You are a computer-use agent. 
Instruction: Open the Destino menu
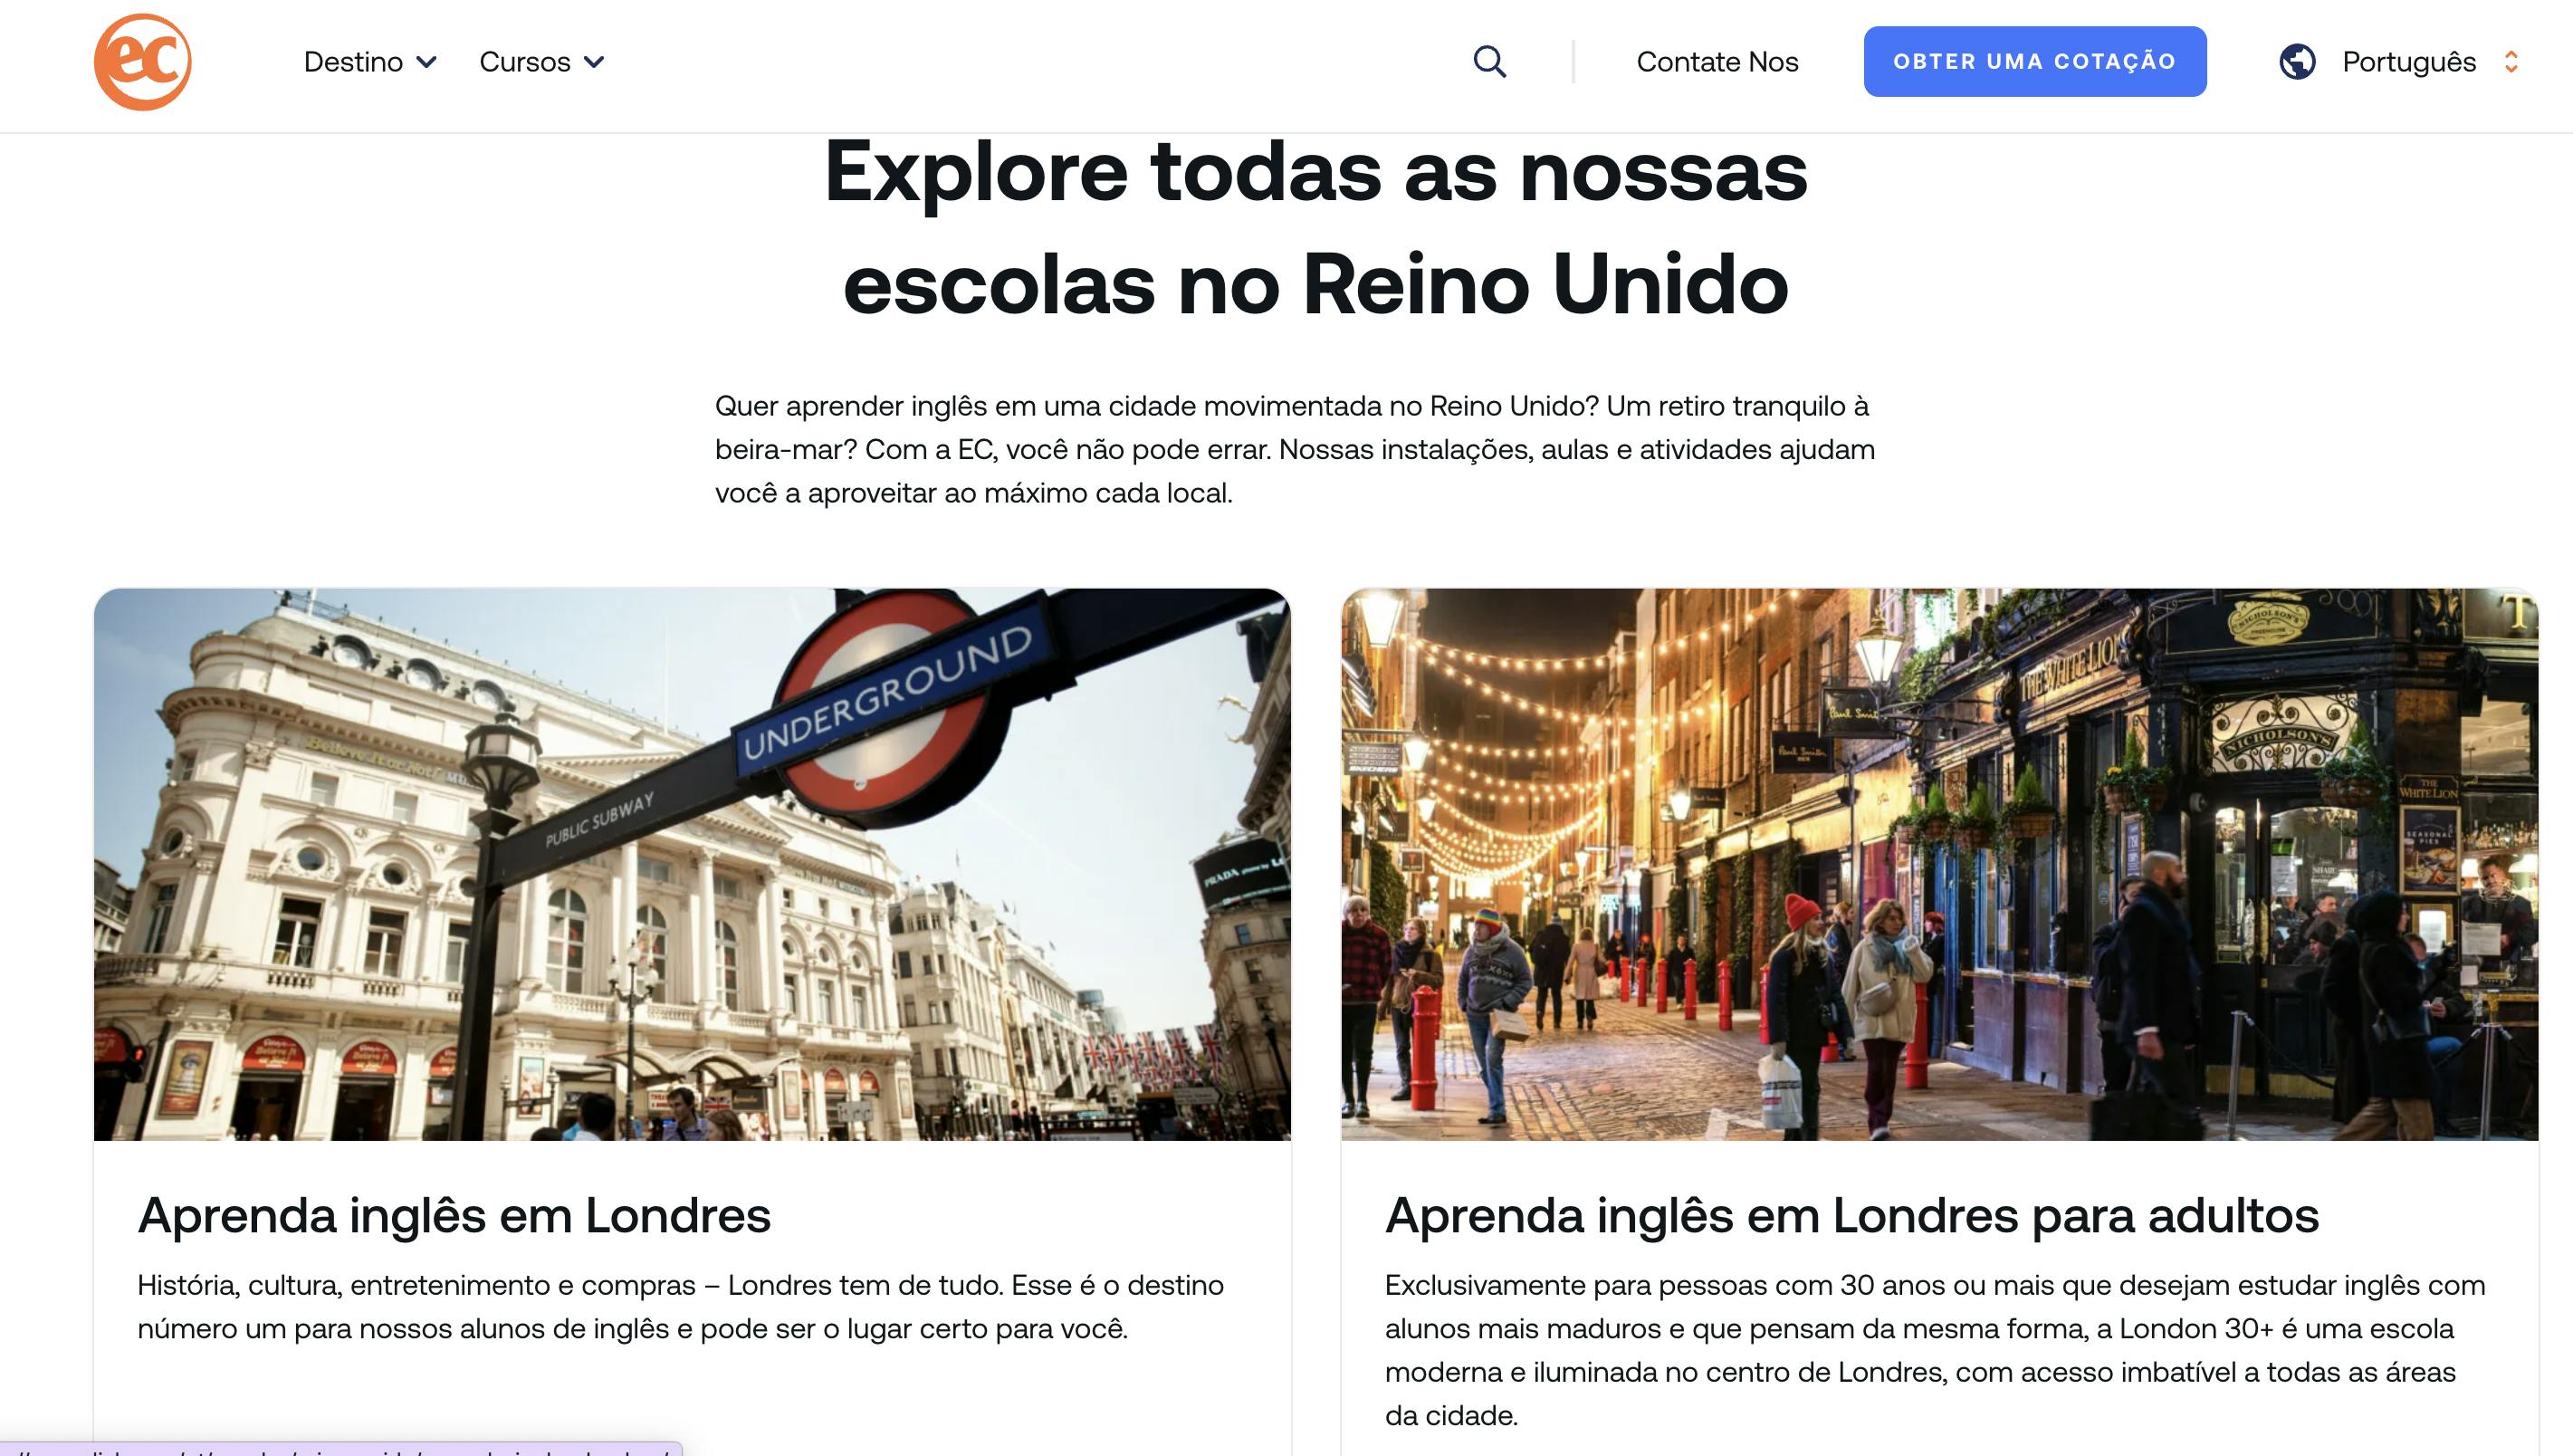tap(353, 62)
